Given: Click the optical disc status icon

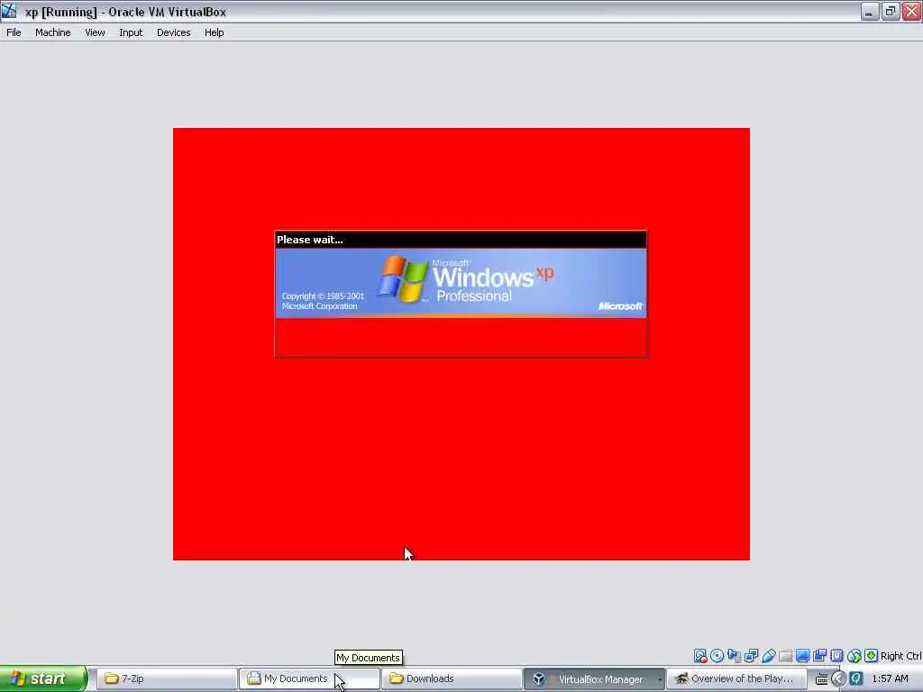Looking at the screenshot, I should (x=717, y=656).
